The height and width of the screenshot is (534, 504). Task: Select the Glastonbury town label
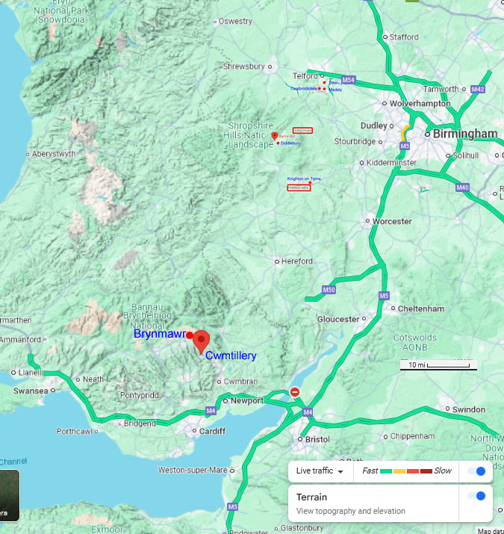coord(302,528)
